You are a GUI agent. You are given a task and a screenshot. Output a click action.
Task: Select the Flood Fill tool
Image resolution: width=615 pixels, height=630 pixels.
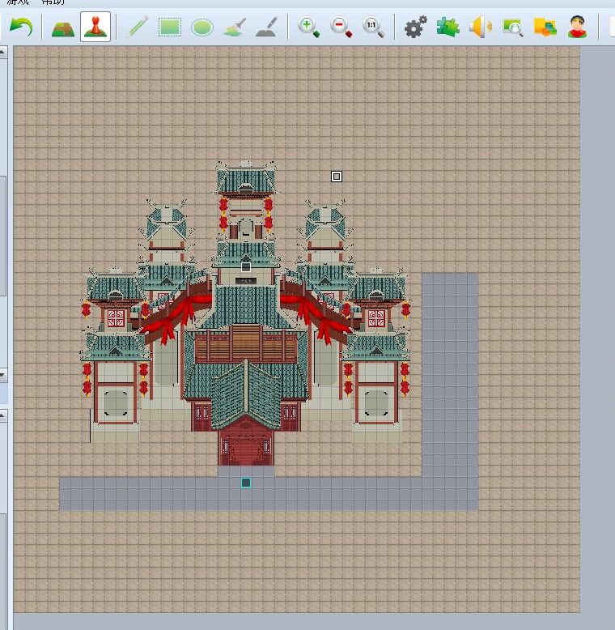pyautogui.click(x=235, y=28)
